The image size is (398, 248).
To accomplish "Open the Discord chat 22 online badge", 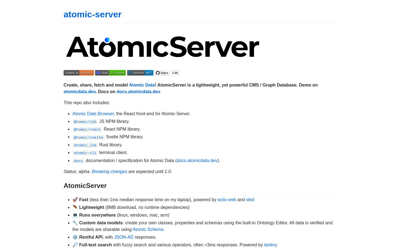I will click(x=110, y=73).
